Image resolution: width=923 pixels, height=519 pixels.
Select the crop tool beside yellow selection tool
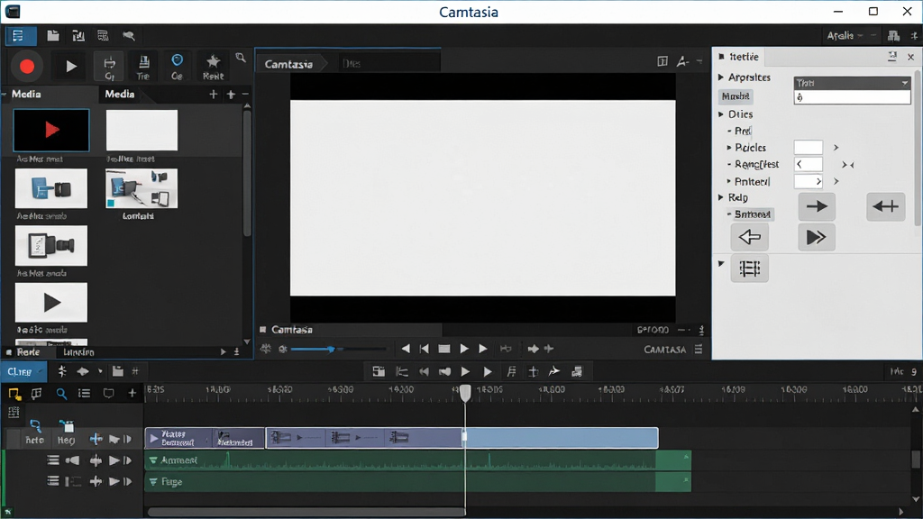[36, 394]
